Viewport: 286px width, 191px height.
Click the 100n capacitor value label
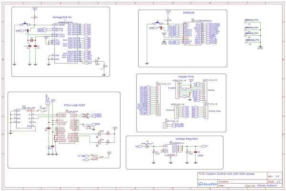201,156
